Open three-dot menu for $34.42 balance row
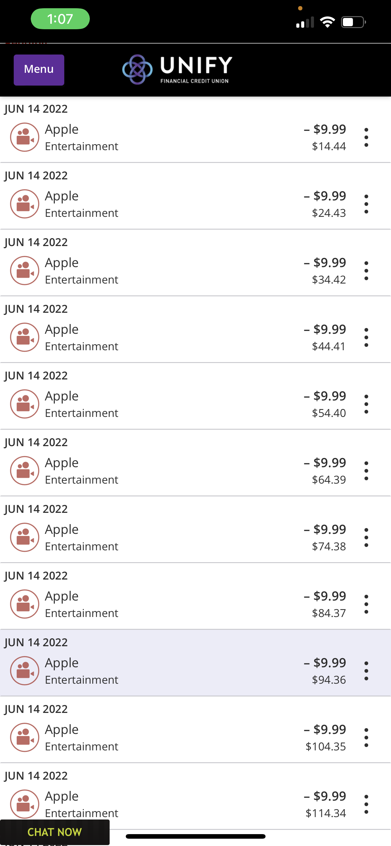391x846 pixels. pos(366,271)
